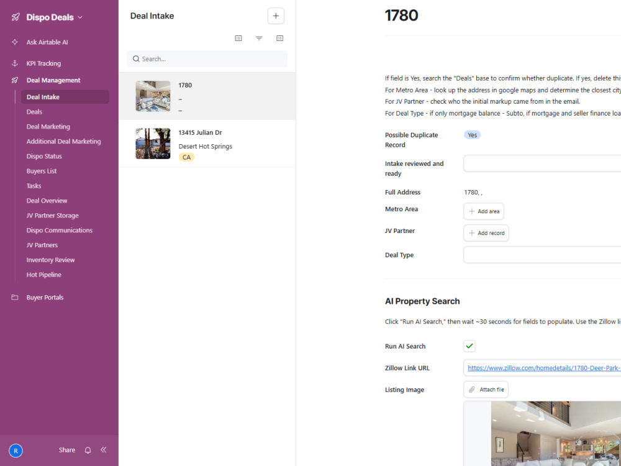Click the Buyer Portals folder icon

[x=15, y=297]
